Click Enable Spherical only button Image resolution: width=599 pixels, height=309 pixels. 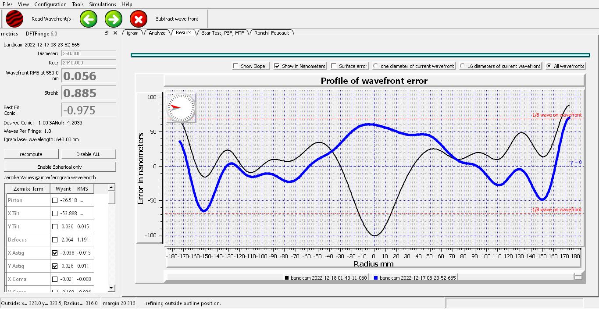click(x=60, y=167)
